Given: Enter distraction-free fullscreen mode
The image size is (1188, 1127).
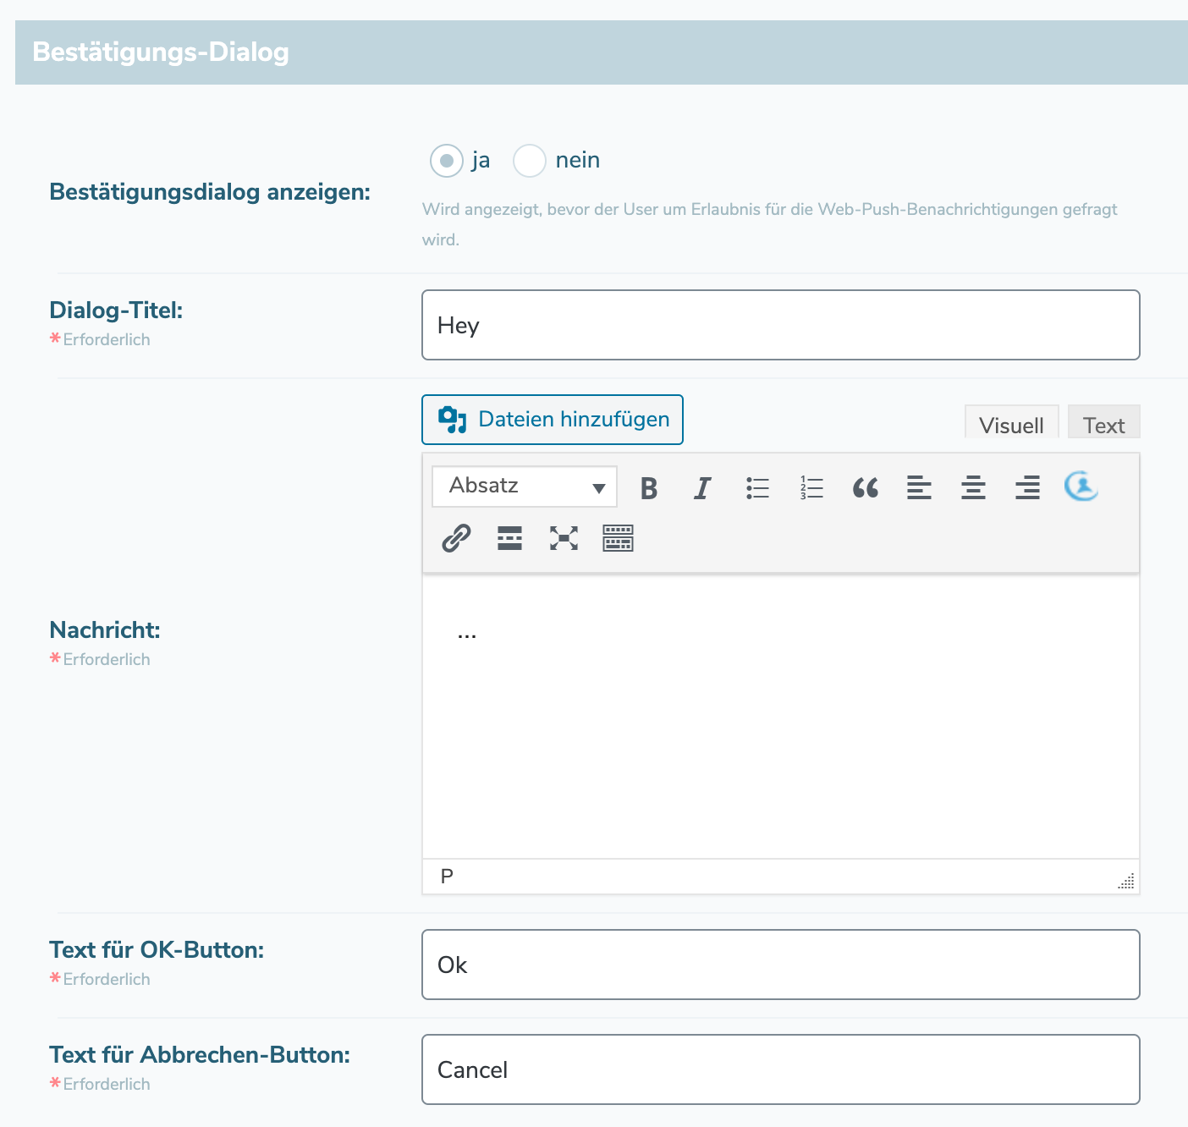Looking at the screenshot, I should [x=564, y=538].
